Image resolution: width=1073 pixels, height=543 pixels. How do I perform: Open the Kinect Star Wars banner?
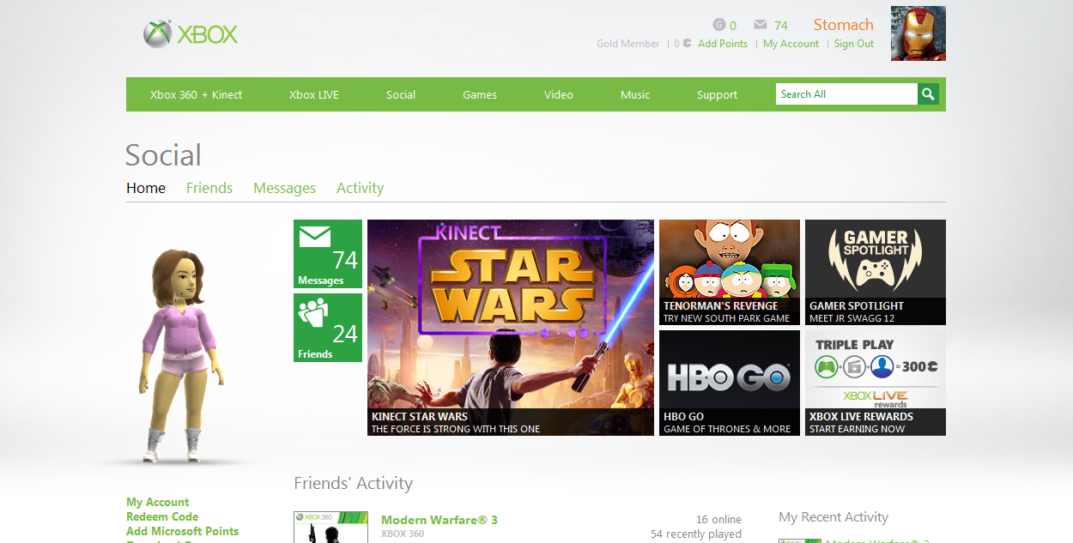(511, 328)
